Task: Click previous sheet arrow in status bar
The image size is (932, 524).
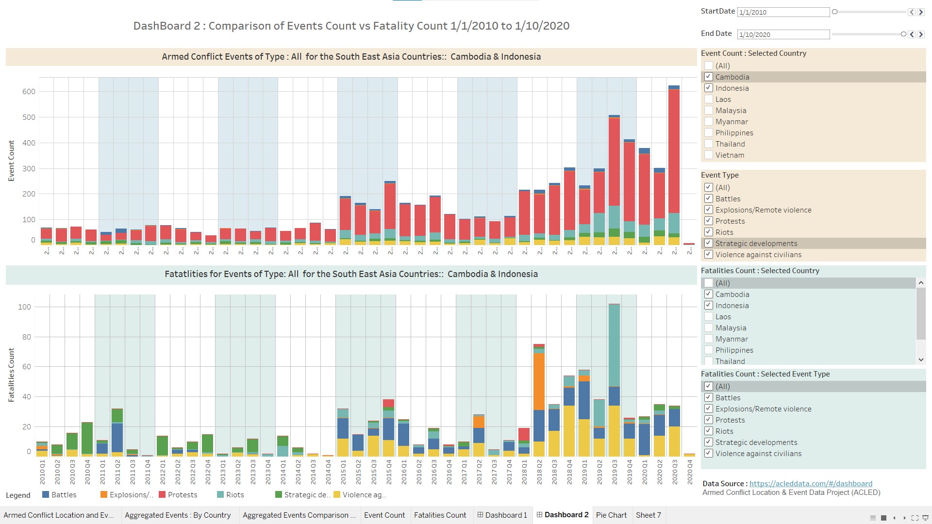Action: pos(894,518)
